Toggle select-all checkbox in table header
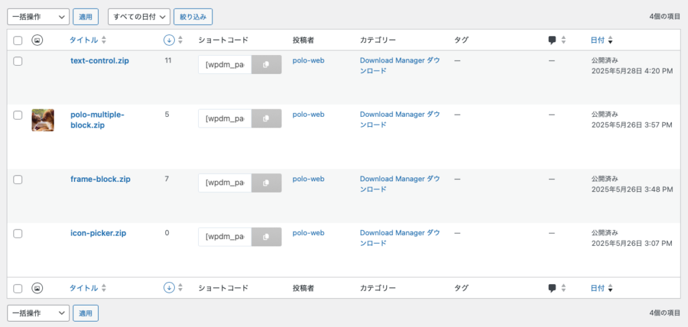This screenshot has height=327, width=688. tap(18, 40)
